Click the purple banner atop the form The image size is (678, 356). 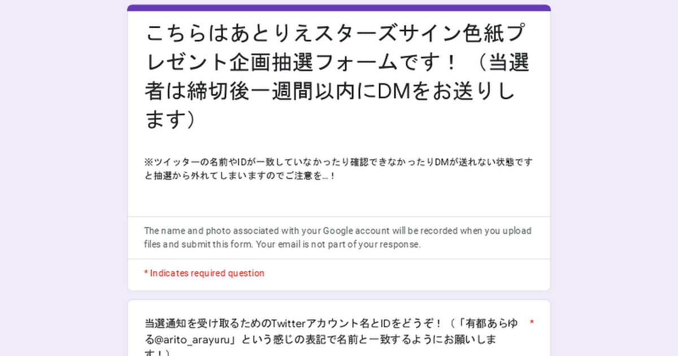339,8
